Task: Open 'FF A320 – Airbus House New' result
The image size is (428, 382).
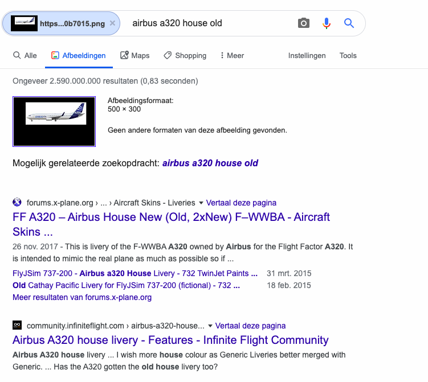Action: [x=171, y=224]
